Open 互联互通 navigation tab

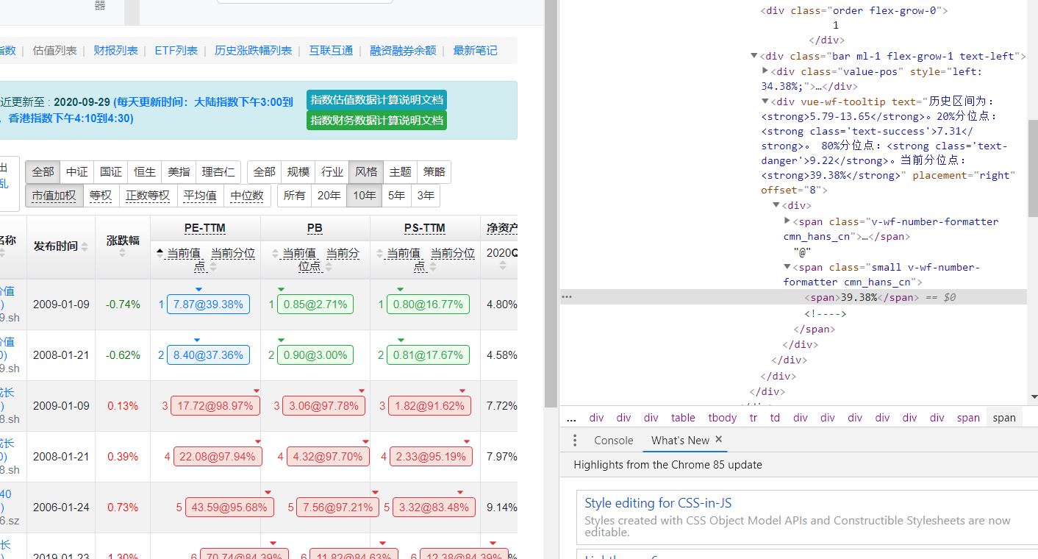click(331, 50)
